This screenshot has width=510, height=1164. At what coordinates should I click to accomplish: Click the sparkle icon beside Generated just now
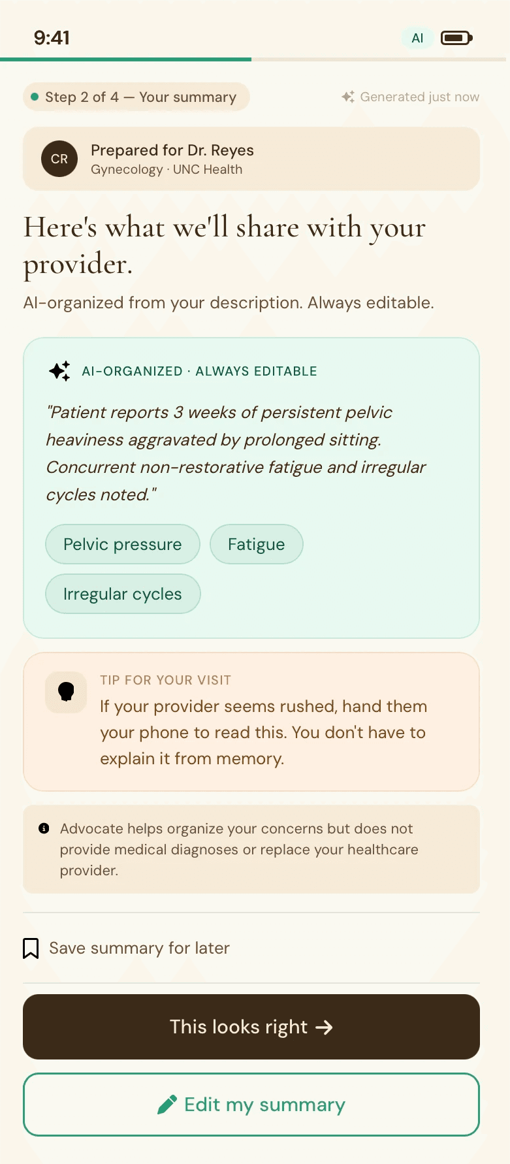click(x=348, y=97)
